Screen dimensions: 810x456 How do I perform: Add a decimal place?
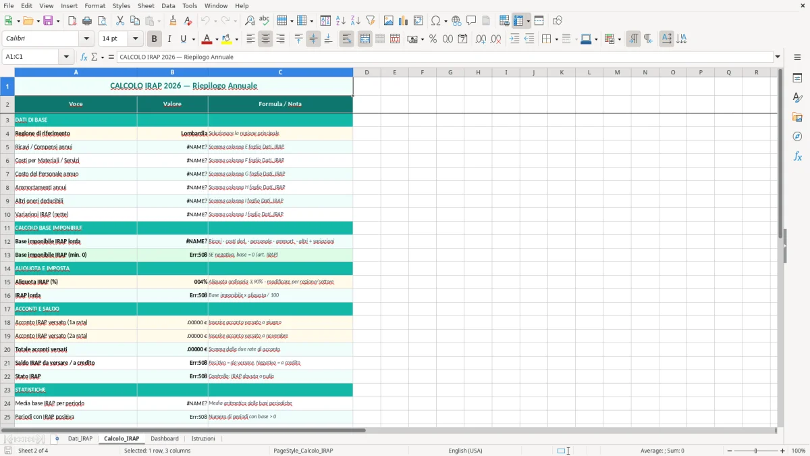(481, 39)
